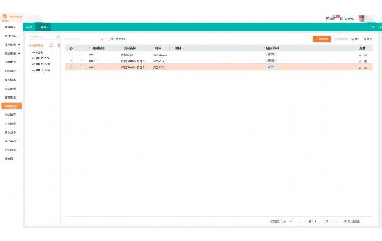The height and width of the screenshot is (241, 382).
Task: Close the active tab with its x
Action: [48, 27]
